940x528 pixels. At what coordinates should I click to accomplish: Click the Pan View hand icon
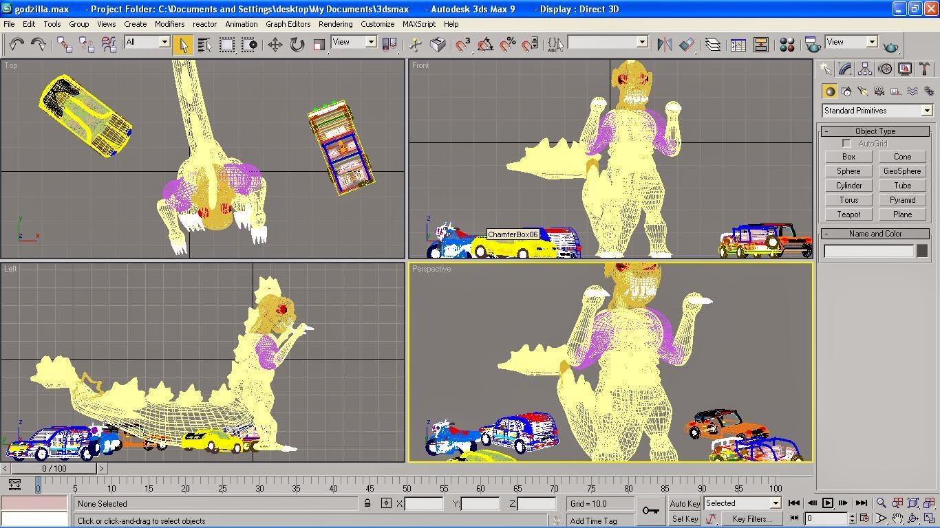897,518
